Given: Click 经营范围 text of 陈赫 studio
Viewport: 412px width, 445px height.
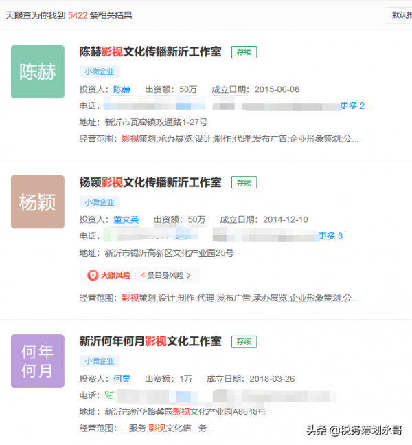Looking at the screenshot, I should coord(240,139).
